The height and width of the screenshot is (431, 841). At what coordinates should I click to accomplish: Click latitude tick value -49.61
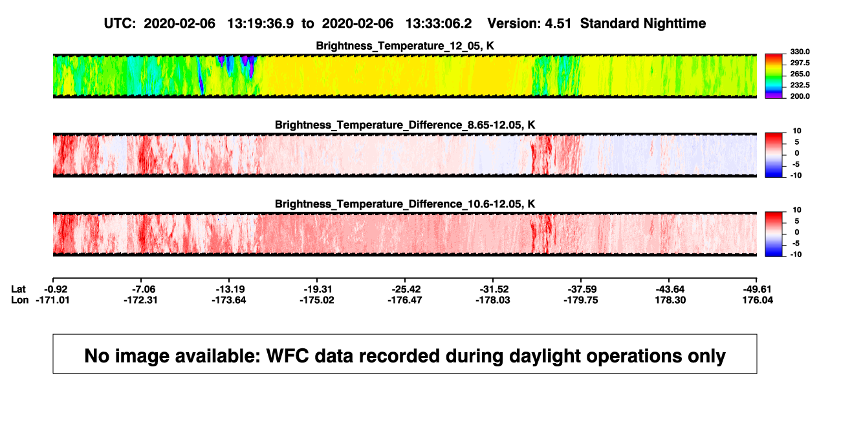757,289
